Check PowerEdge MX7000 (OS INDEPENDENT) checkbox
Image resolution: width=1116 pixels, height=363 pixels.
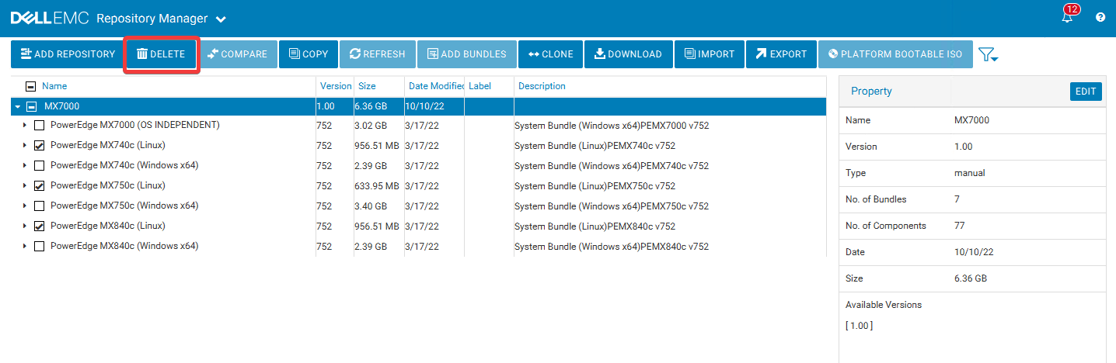(x=39, y=125)
